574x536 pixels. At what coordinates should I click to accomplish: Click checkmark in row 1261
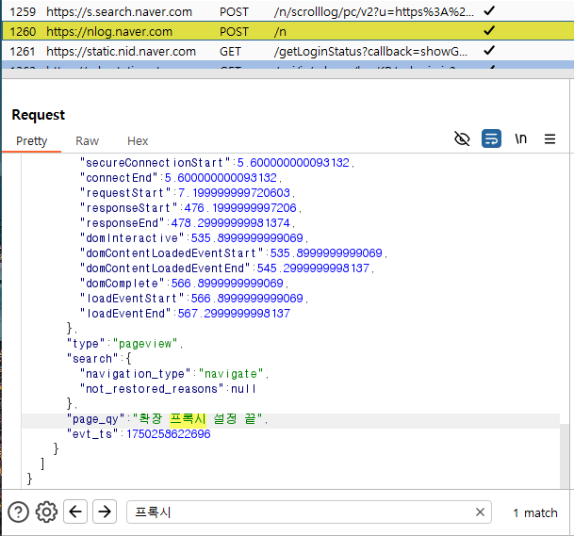tap(489, 51)
